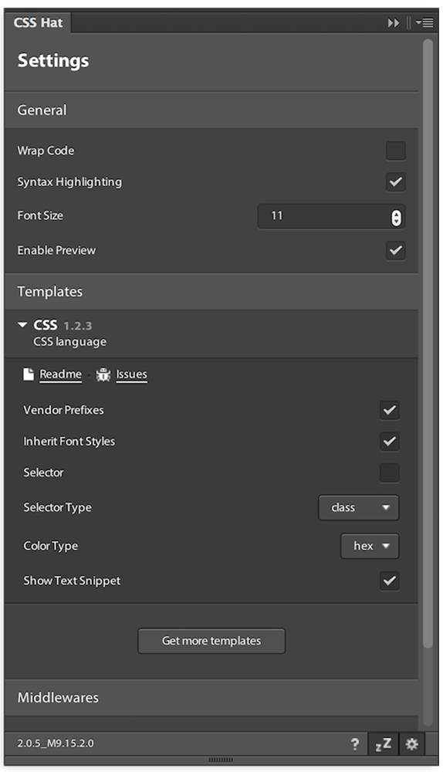Open settings with the gear icon
Image resolution: width=443 pixels, height=772 pixels.
coord(411,744)
